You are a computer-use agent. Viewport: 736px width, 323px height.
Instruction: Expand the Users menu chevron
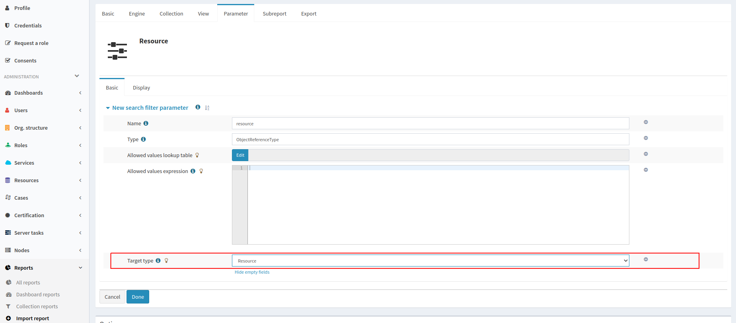[80, 110]
